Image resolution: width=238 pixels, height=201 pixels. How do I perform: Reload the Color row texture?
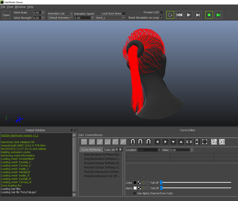click(143, 183)
